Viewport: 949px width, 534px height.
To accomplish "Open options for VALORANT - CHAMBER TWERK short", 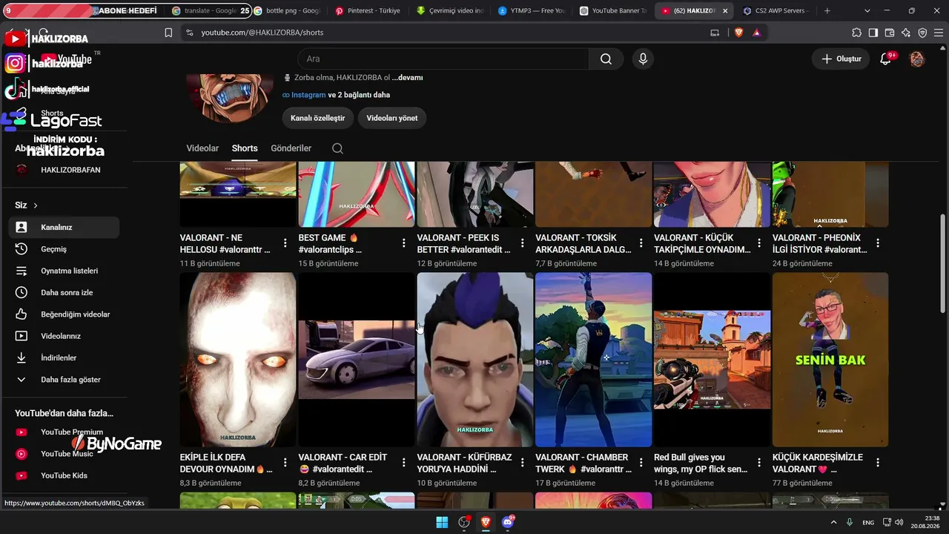I will click(641, 463).
